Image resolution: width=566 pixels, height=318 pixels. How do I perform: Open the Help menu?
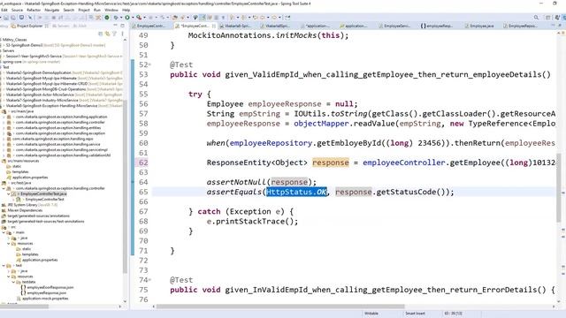[126, 10]
